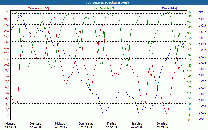Click the 'Mittwoch' day label

[x=61, y=124]
